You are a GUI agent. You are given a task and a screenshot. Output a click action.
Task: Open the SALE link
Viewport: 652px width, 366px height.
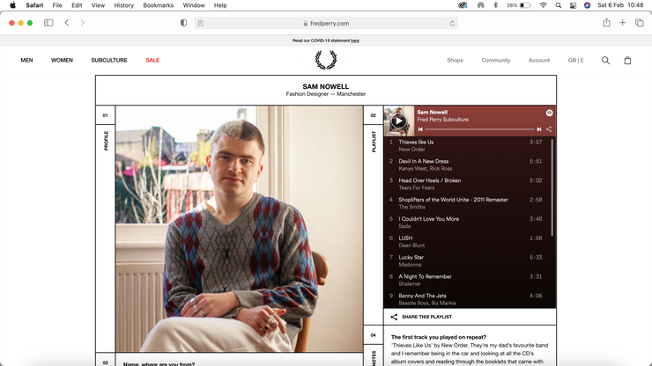152,60
